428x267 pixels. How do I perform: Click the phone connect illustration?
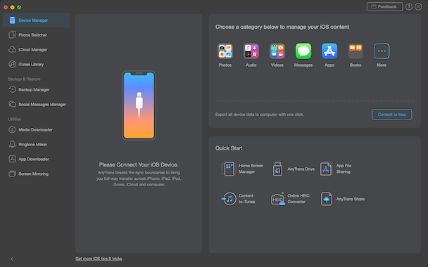pyautogui.click(x=139, y=105)
